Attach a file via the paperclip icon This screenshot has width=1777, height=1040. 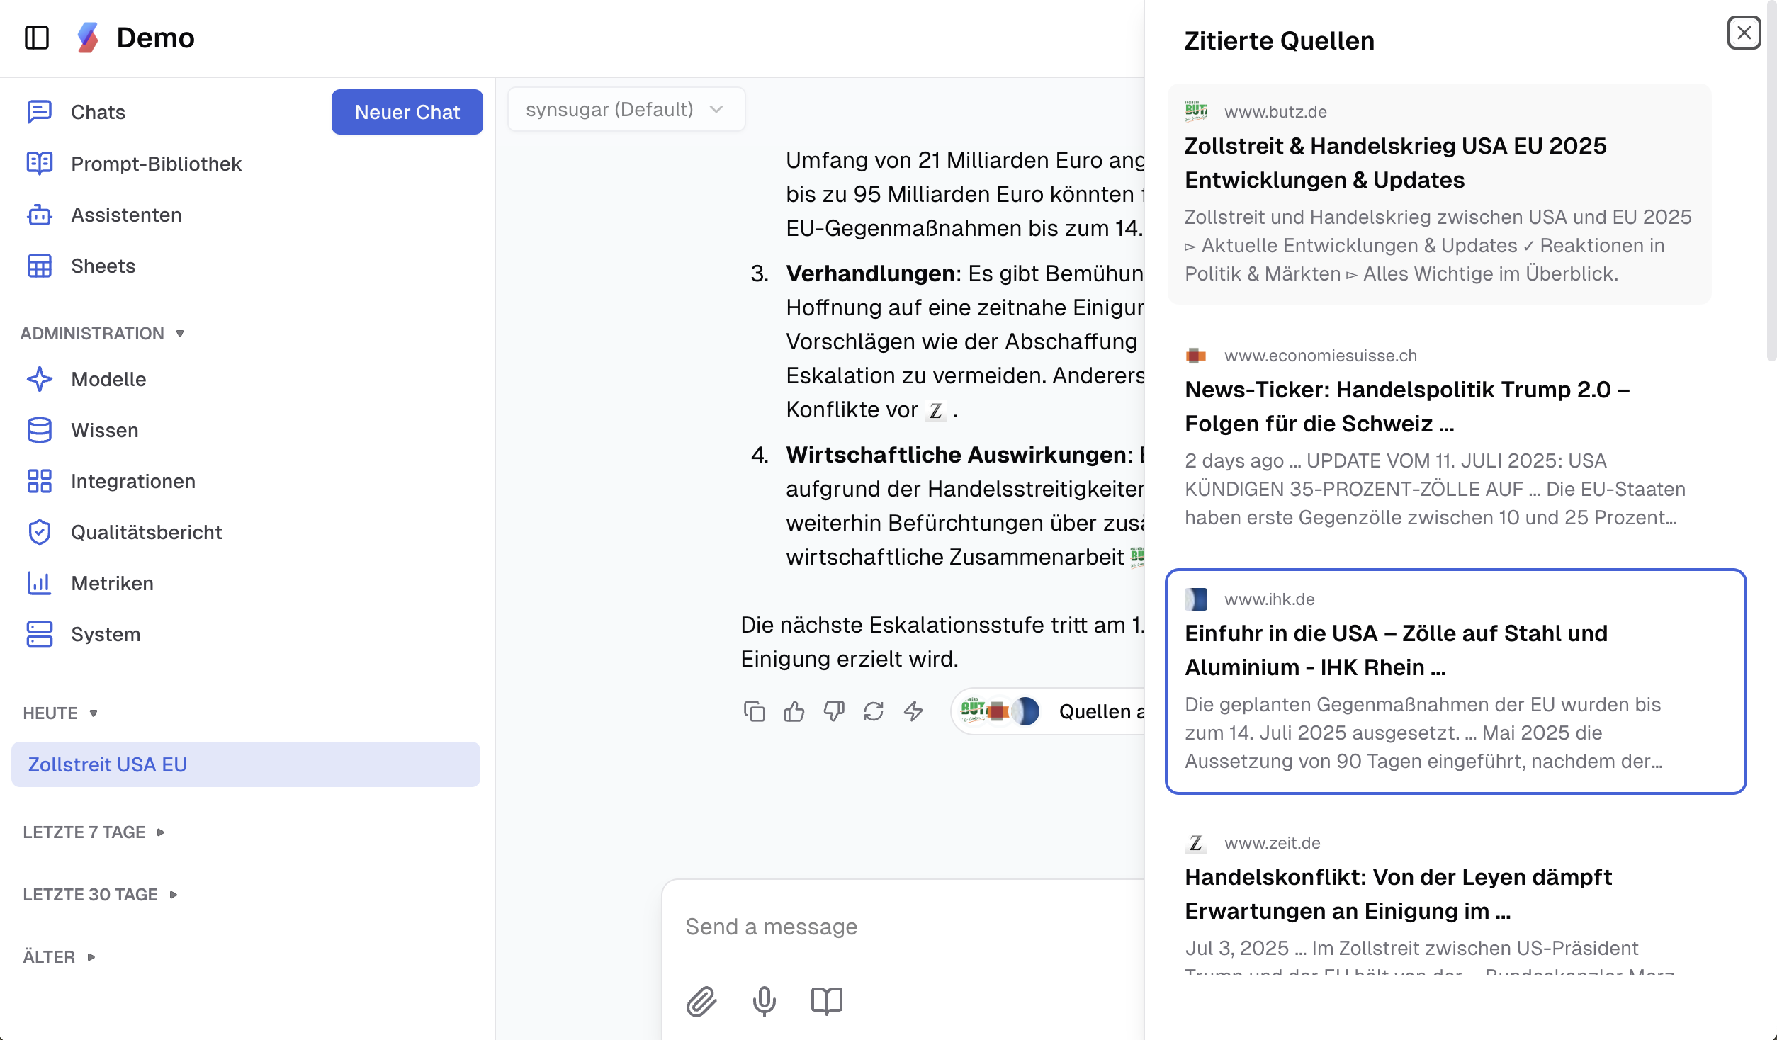click(x=701, y=1002)
